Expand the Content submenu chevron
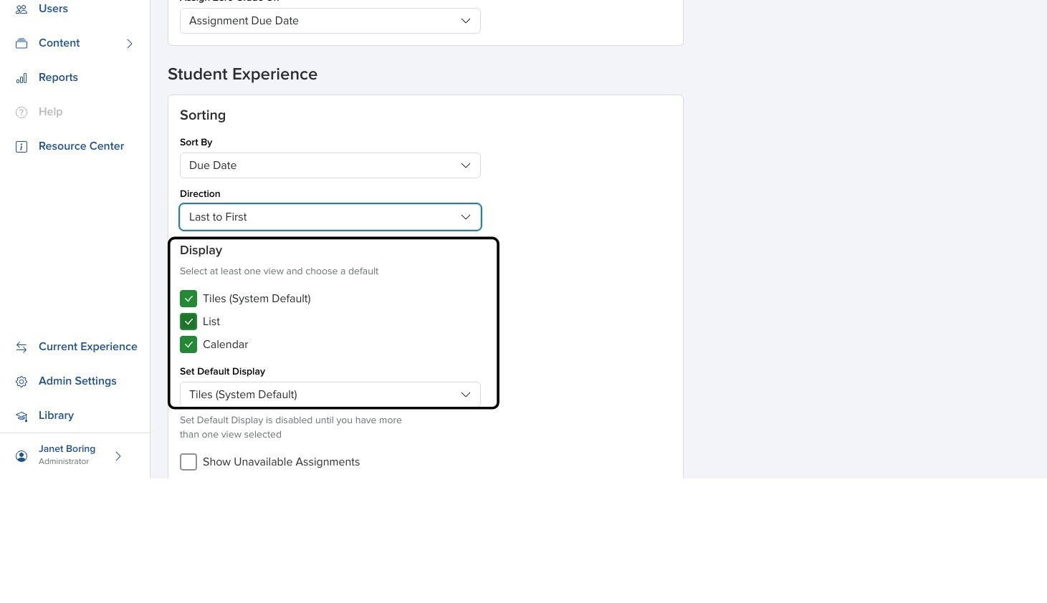 pyautogui.click(x=130, y=44)
